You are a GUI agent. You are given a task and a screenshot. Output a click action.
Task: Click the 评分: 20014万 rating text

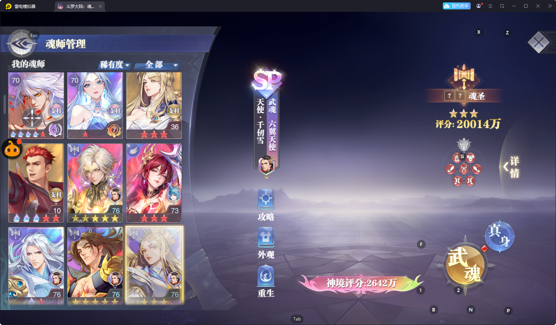coord(468,124)
